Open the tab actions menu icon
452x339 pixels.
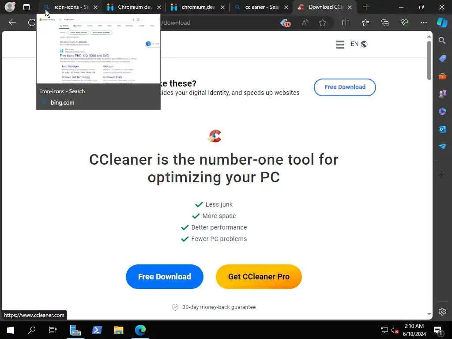coord(26,7)
